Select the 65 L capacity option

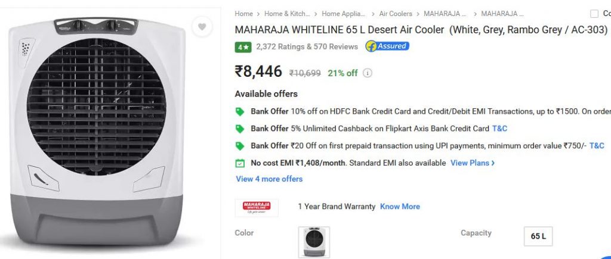(x=538, y=236)
